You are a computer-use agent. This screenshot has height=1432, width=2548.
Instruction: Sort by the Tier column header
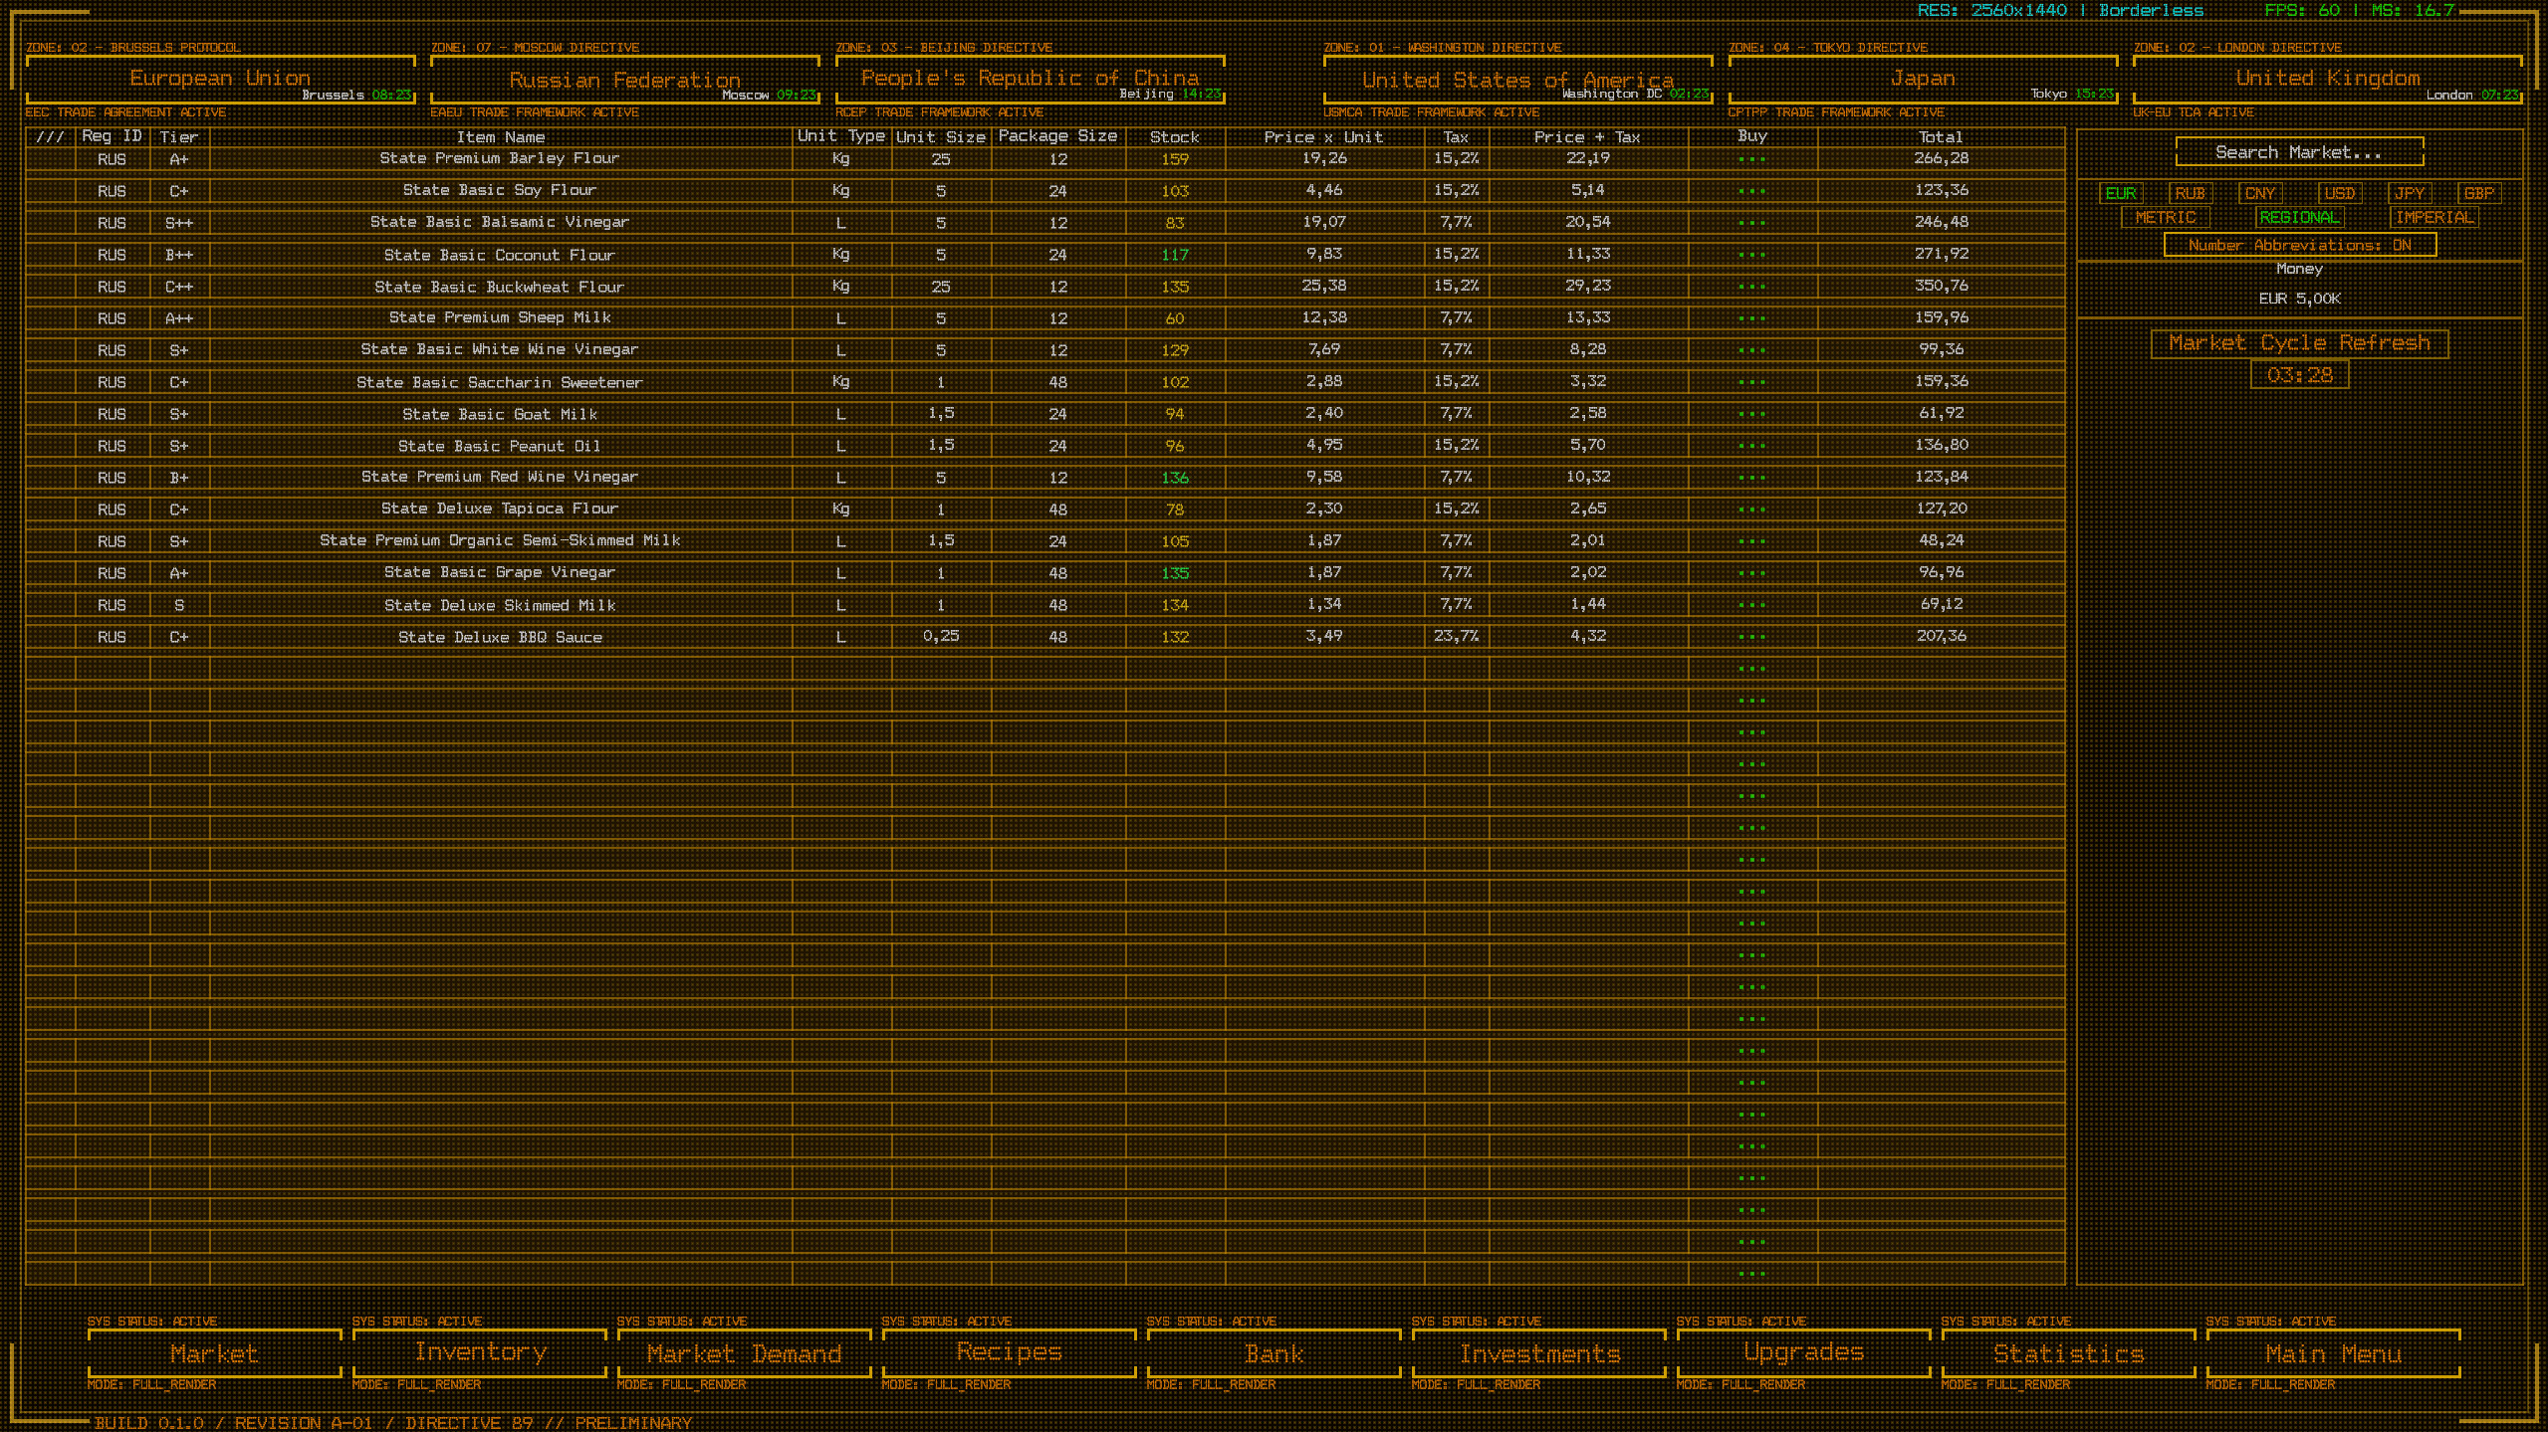click(x=179, y=137)
